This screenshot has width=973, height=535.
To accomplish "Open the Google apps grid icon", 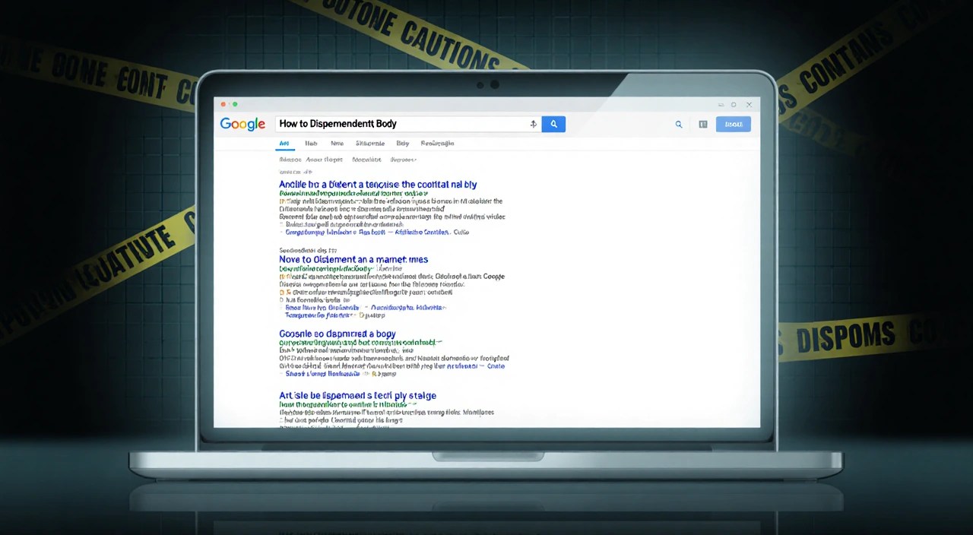I will click(702, 124).
